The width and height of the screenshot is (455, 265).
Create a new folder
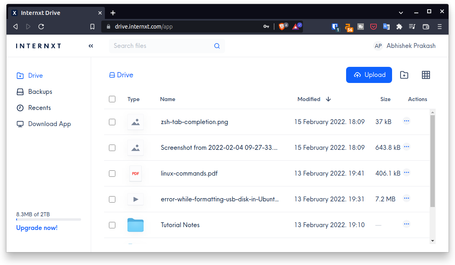[404, 75]
